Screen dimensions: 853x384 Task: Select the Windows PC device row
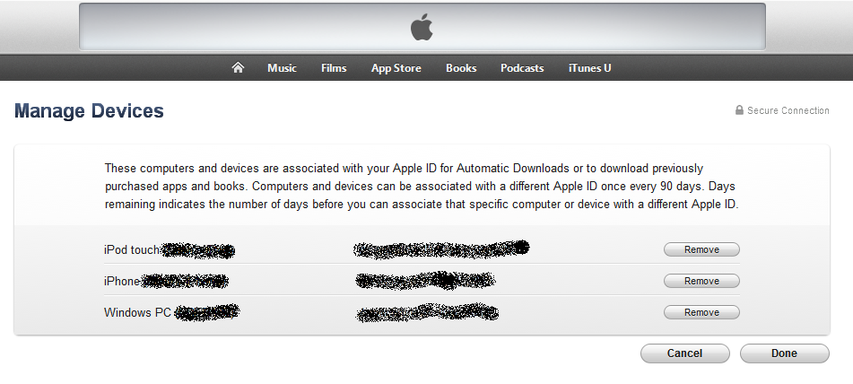coord(422,313)
